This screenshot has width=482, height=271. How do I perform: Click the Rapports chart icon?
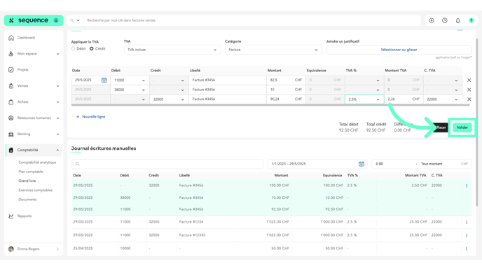11,216
